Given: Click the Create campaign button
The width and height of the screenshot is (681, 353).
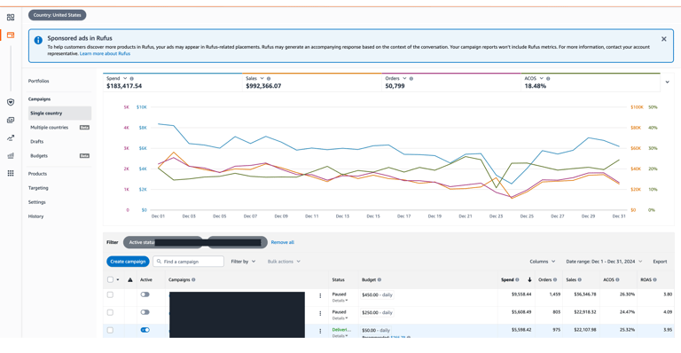Looking at the screenshot, I should 128,262.
